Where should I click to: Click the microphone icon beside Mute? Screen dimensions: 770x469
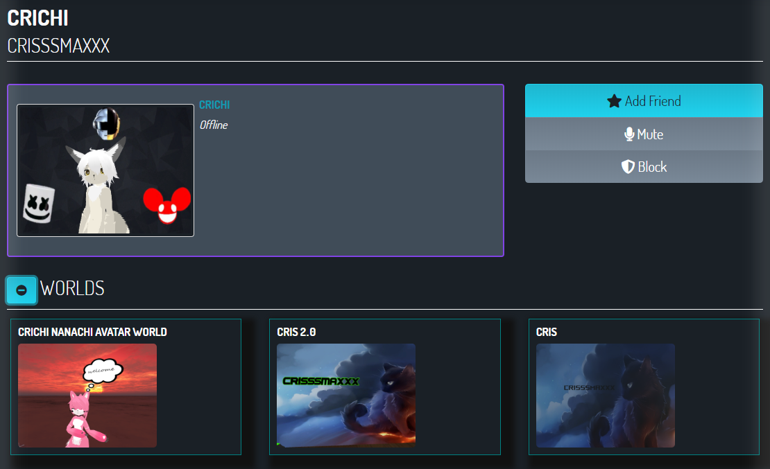point(629,134)
